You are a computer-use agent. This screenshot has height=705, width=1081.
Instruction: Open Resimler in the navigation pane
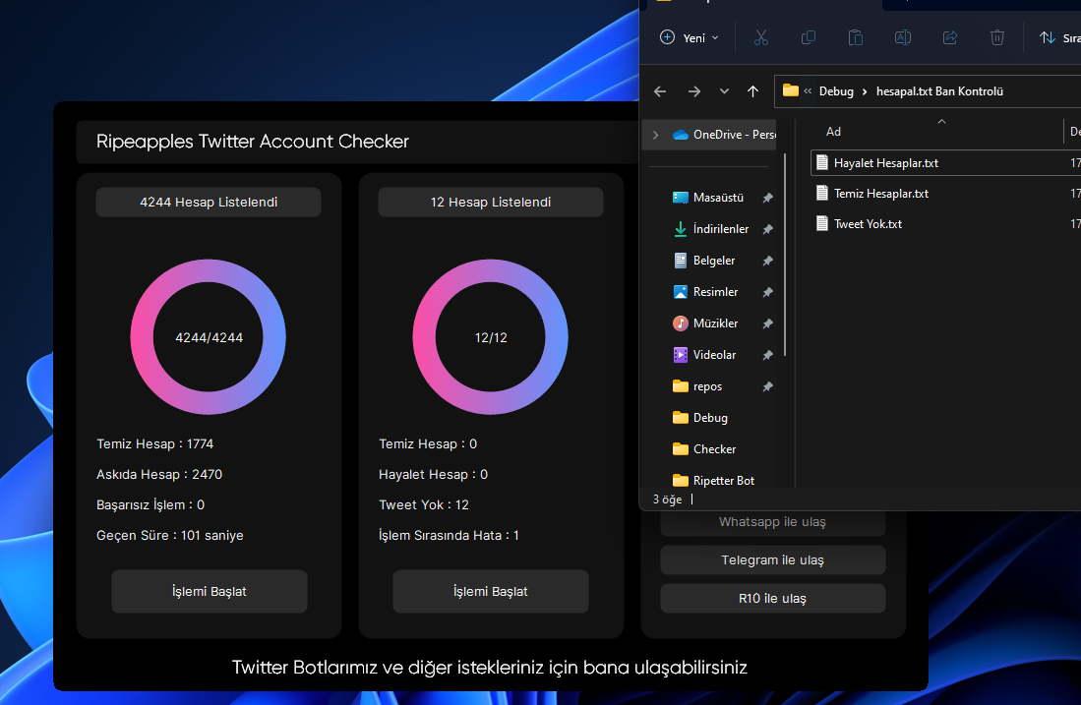pos(705,292)
